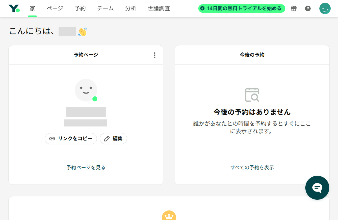Open the 分析 menu item
This screenshot has height=220, width=338.
pyautogui.click(x=131, y=8)
